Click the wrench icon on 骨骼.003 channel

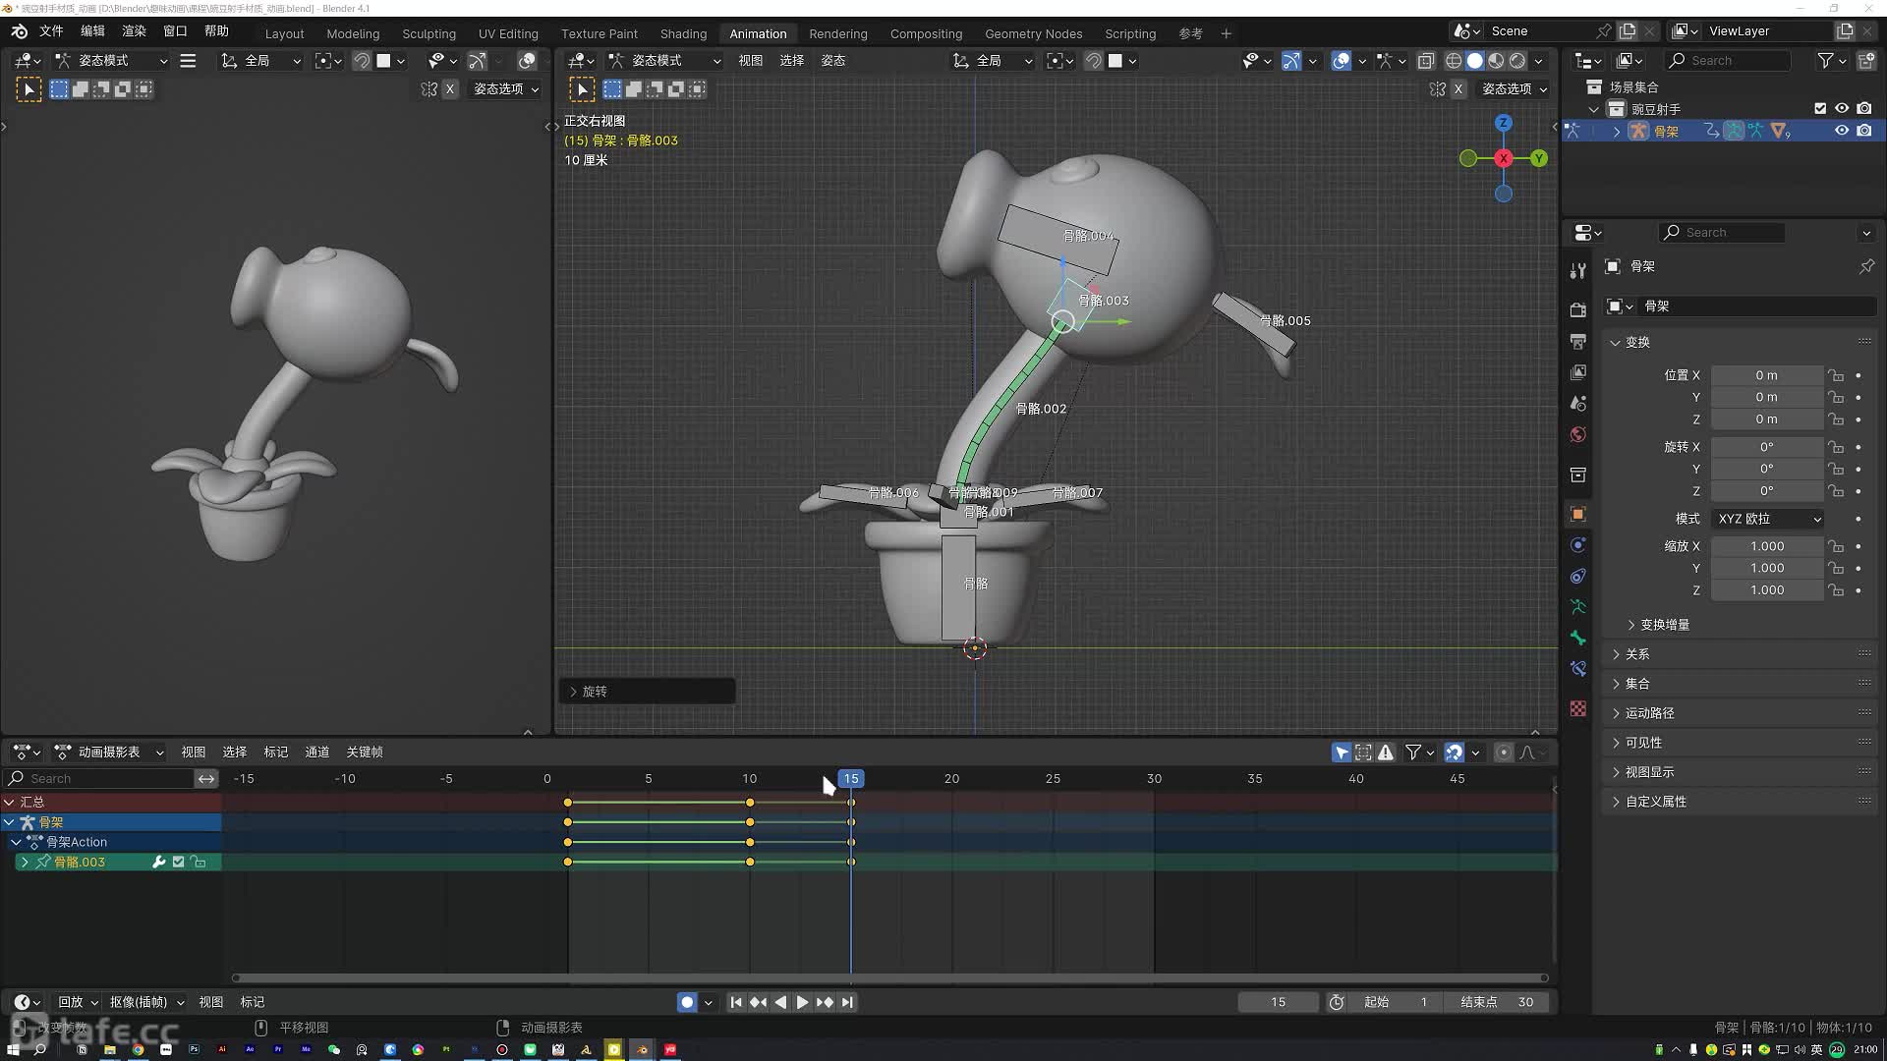click(x=158, y=862)
